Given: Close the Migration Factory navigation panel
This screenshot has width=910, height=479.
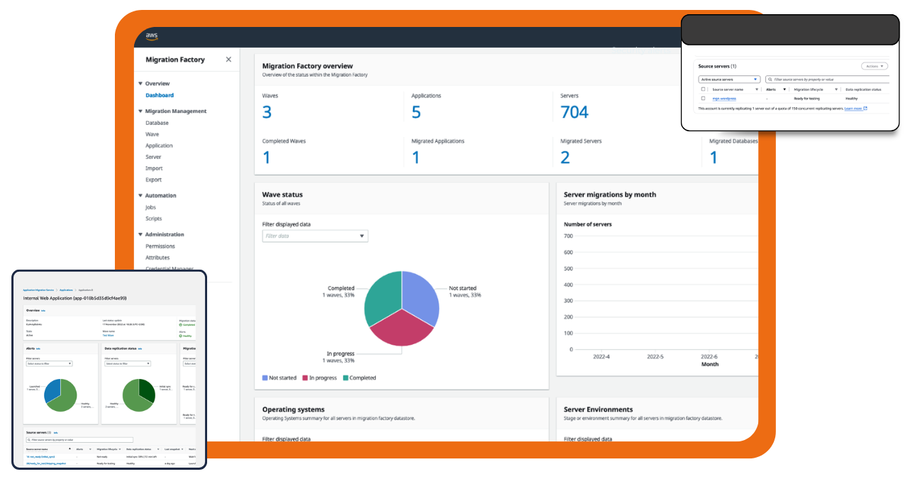Looking at the screenshot, I should tap(228, 60).
